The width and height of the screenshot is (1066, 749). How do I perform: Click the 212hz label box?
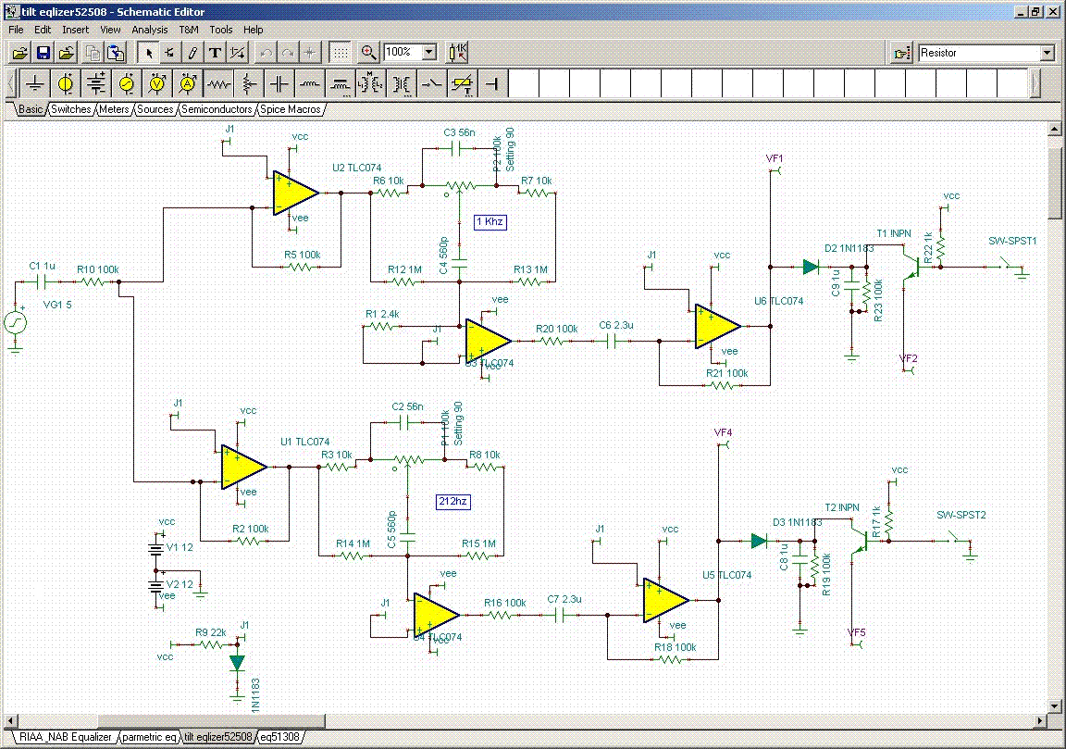(x=452, y=502)
